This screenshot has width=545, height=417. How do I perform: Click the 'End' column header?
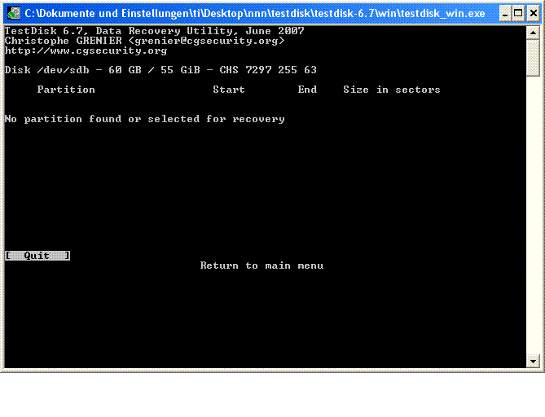(x=307, y=90)
